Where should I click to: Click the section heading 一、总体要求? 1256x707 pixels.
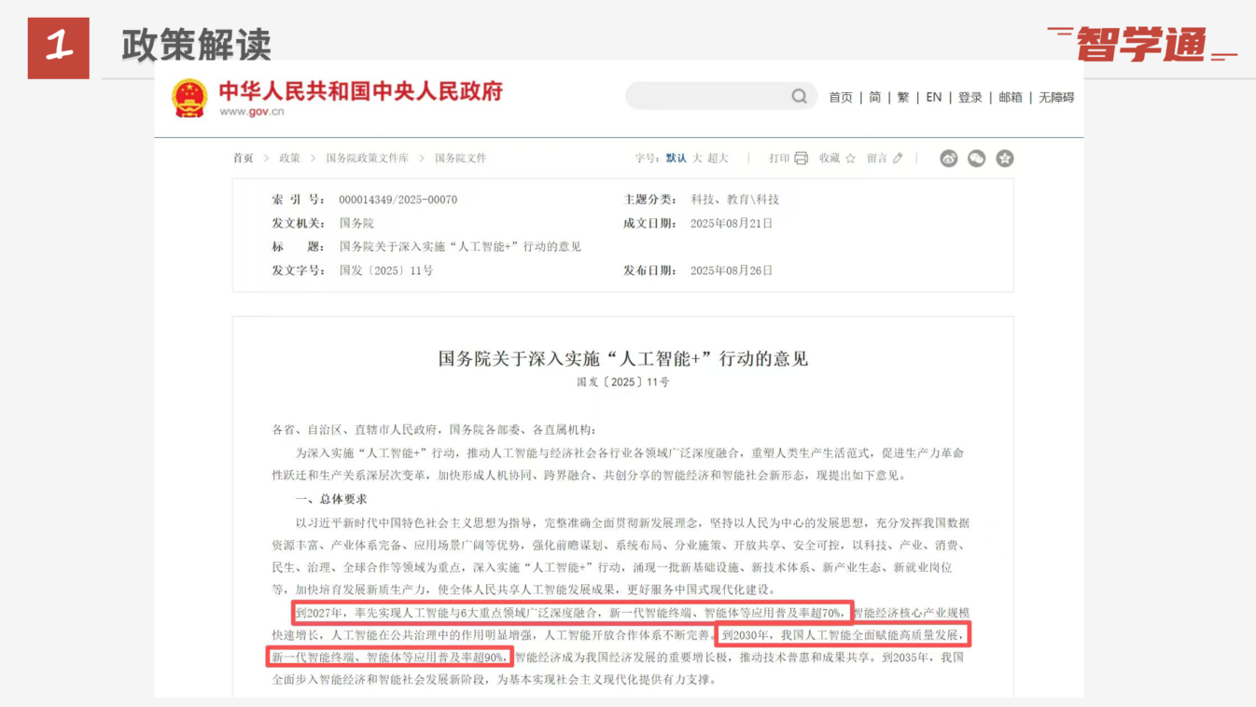click(x=331, y=500)
